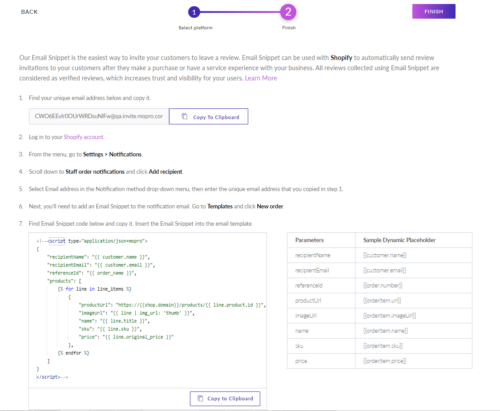Image resolution: width=500 pixels, height=411 pixels.
Task: Click the 'price' parameter cell
Action: click(321, 361)
